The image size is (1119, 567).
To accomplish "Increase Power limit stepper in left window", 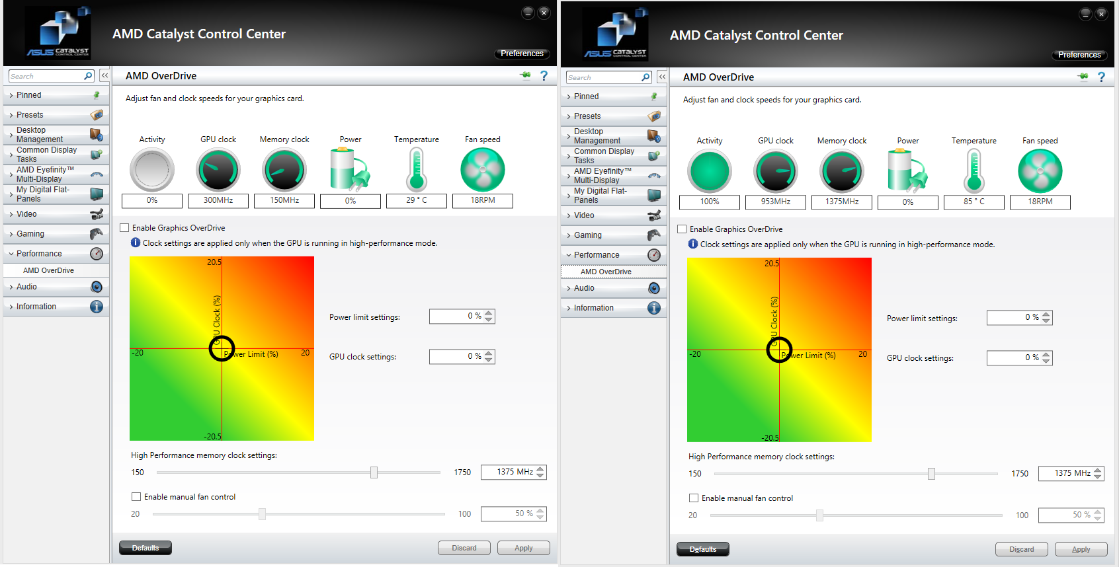I will [489, 313].
